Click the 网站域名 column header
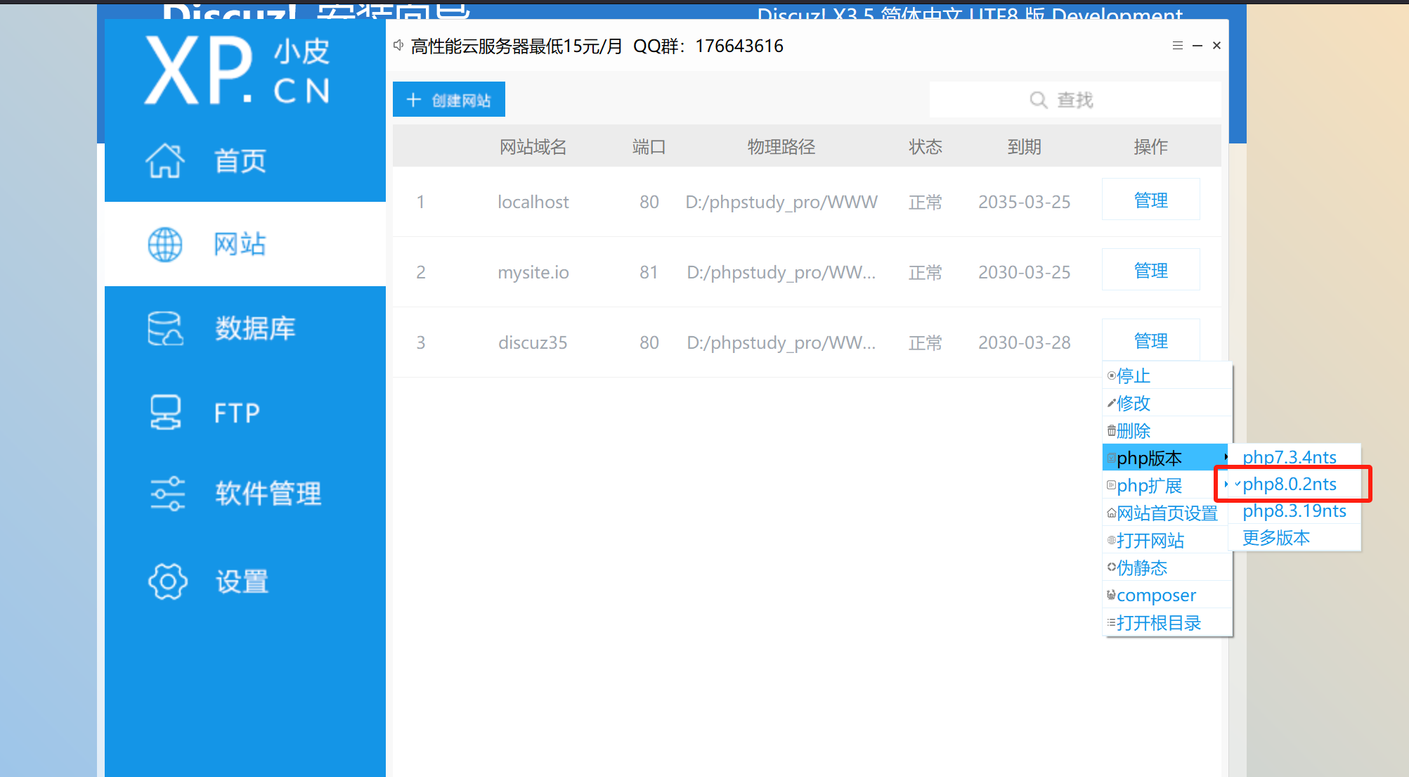Image resolution: width=1409 pixels, height=777 pixels. [x=533, y=147]
